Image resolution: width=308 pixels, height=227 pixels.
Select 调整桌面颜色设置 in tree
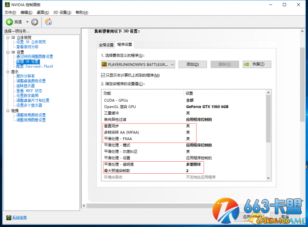point(31,81)
